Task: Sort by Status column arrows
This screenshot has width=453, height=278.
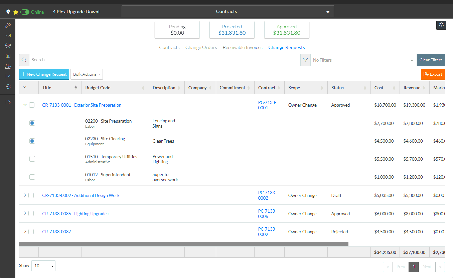Action: pyautogui.click(x=365, y=88)
